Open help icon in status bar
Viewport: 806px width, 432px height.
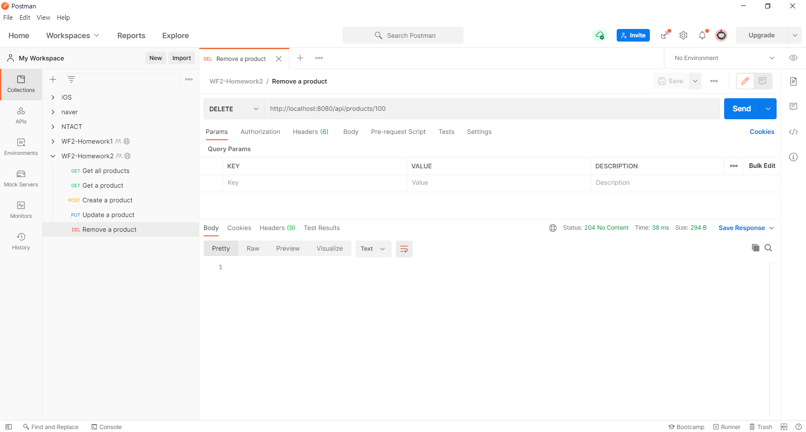click(x=798, y=427)
